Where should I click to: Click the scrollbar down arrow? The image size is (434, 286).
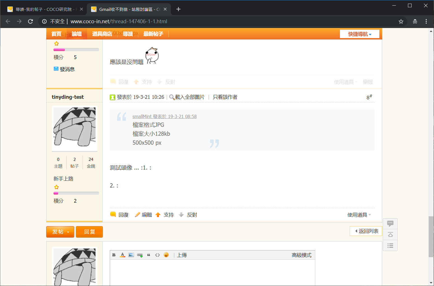tap(431, 283)
